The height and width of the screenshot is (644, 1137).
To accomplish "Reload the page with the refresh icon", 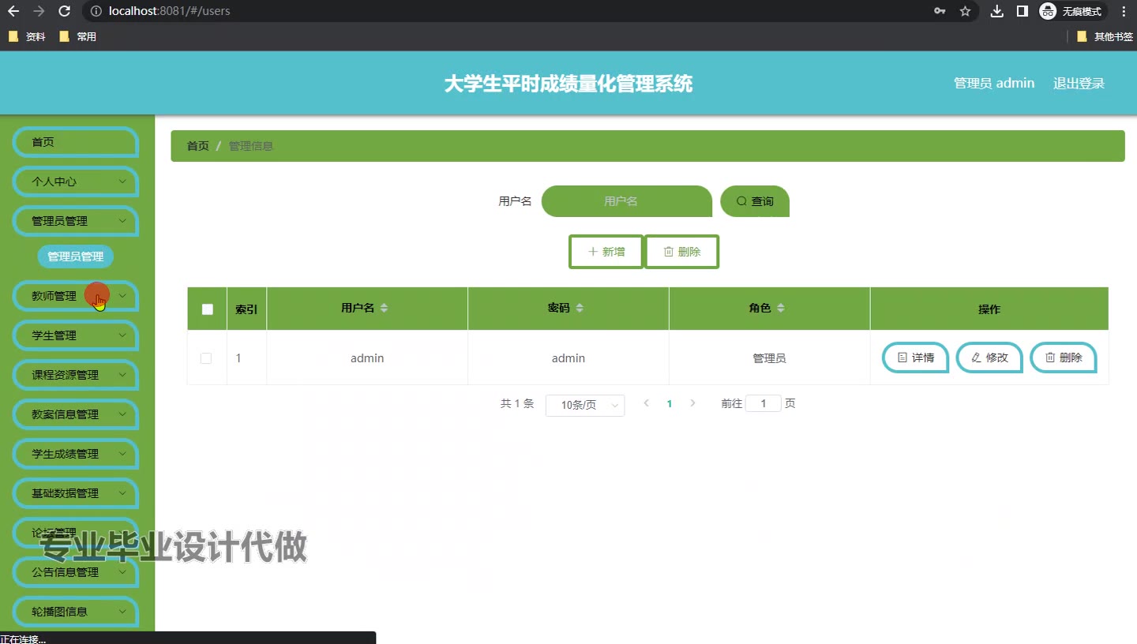I will [65, 11].
